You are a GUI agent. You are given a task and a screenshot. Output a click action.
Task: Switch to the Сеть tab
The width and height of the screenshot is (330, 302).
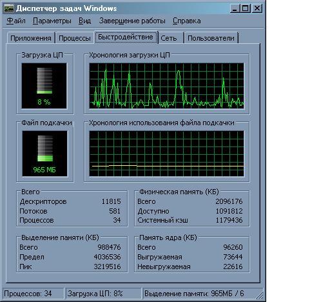click(x=169, y=38)
